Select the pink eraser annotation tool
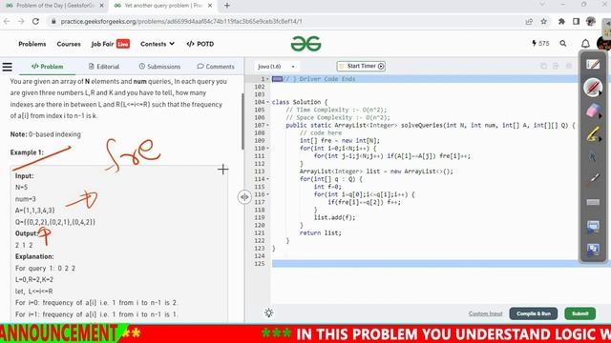Viewport: 611px width, 343px height. pos(593,111)
